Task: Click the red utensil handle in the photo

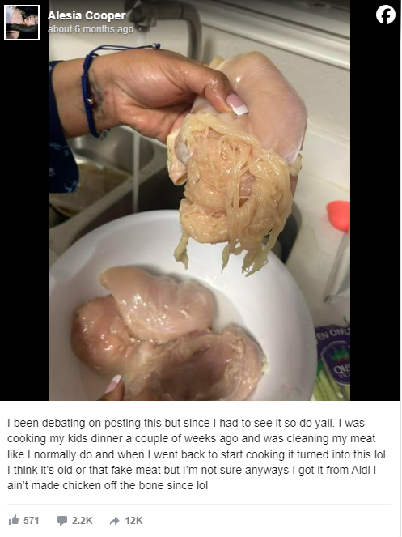Action: 338,215
